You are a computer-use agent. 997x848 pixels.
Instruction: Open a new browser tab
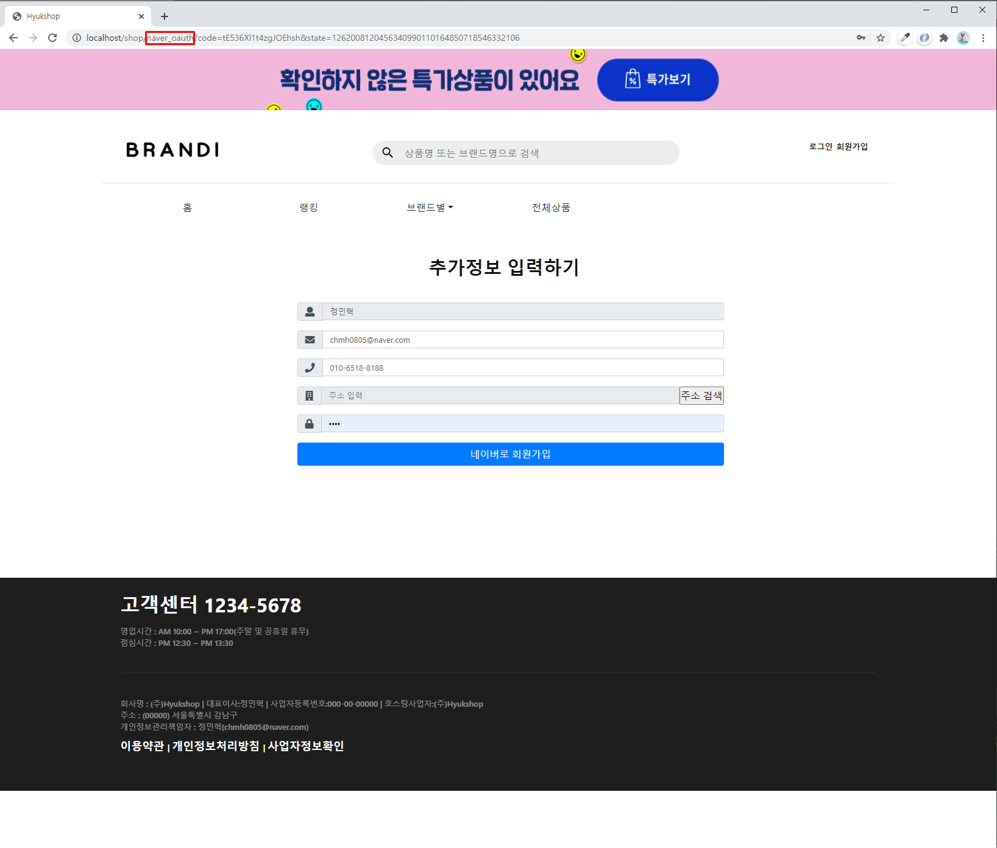[165, 16]
